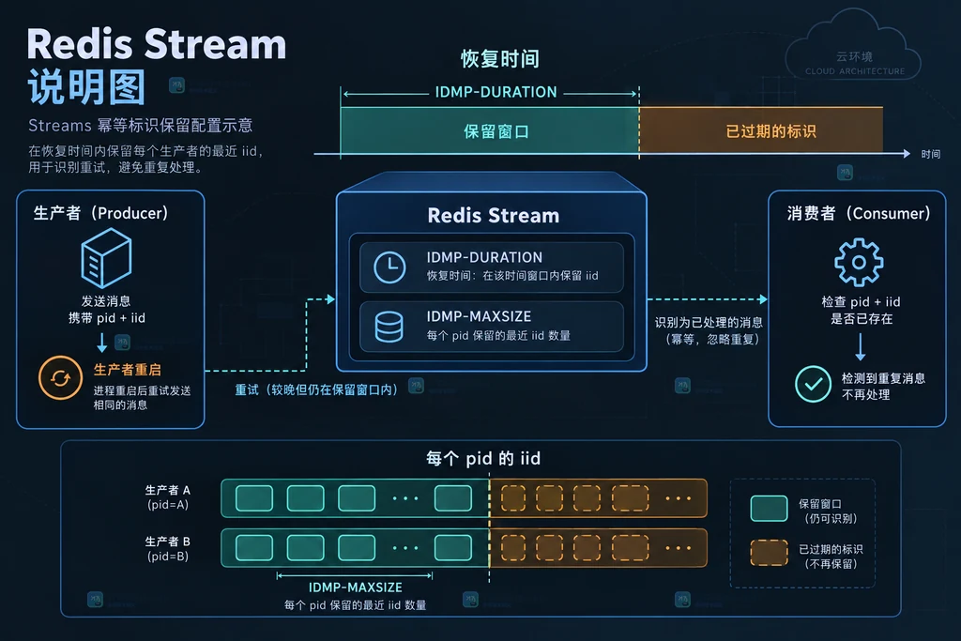Click the '消费者 (Consumer)' panel title

point(858,213)
